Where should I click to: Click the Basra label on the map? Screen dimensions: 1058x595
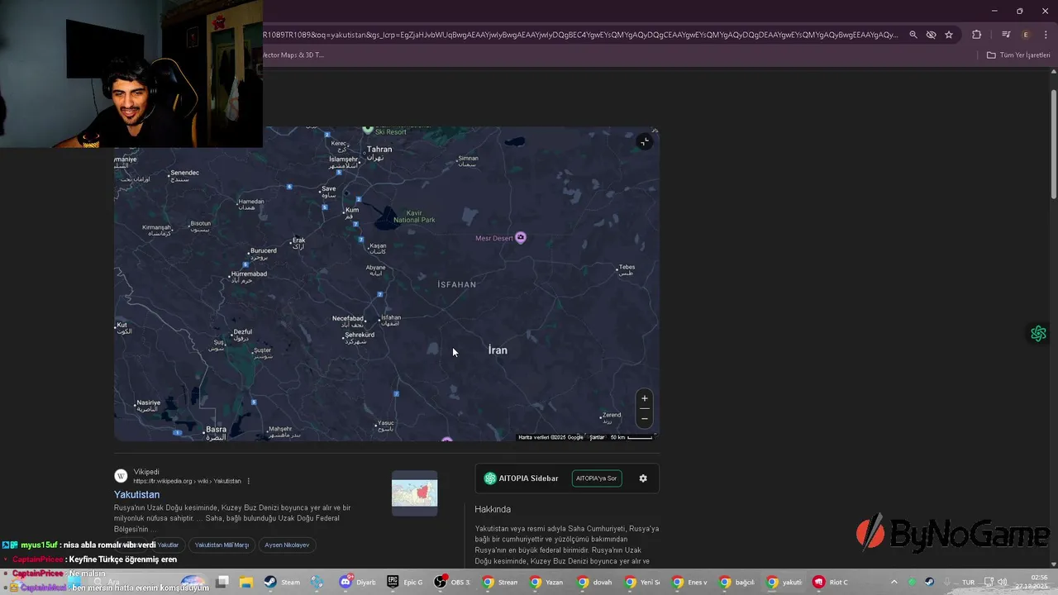[x=216, y=430]
